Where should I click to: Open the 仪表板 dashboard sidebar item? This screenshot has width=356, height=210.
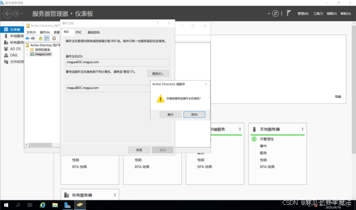(12, 30)
